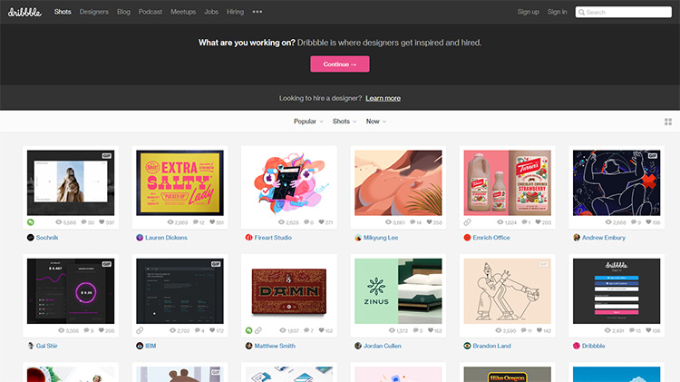Open the more options ellipsis menu
This screenshot has width=680, height=382.
click(x=257, y=12)
